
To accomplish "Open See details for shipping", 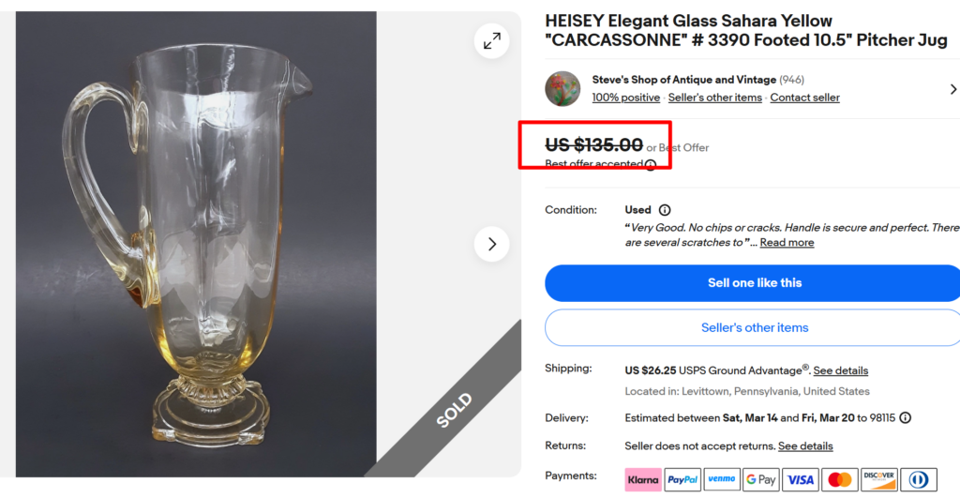I will (840, 370).
